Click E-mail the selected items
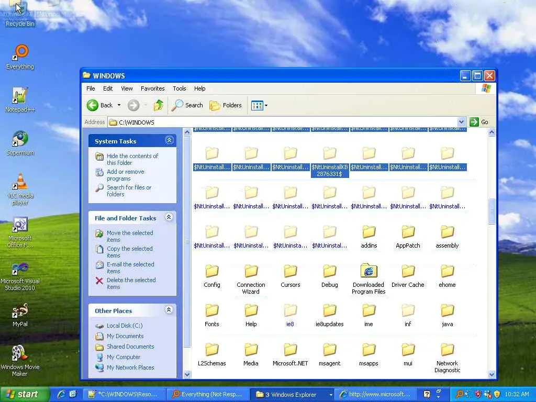The image size is (536, 402). tap(130, 267)
